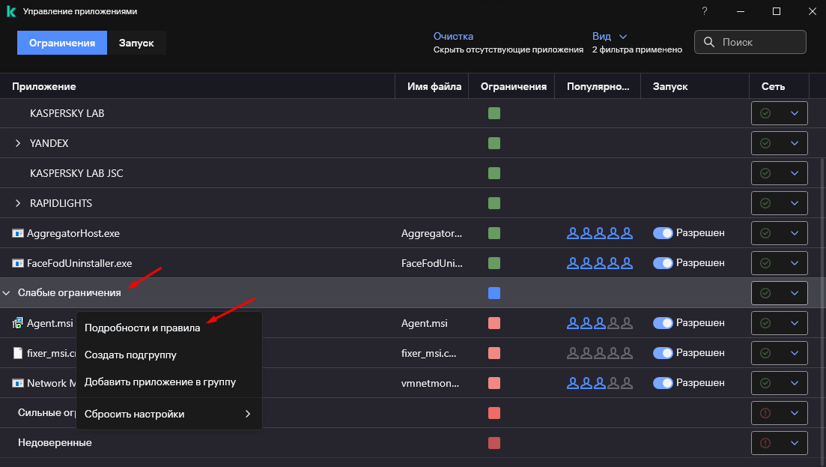Select Подробности и правила from context menu

coord(142,328)
